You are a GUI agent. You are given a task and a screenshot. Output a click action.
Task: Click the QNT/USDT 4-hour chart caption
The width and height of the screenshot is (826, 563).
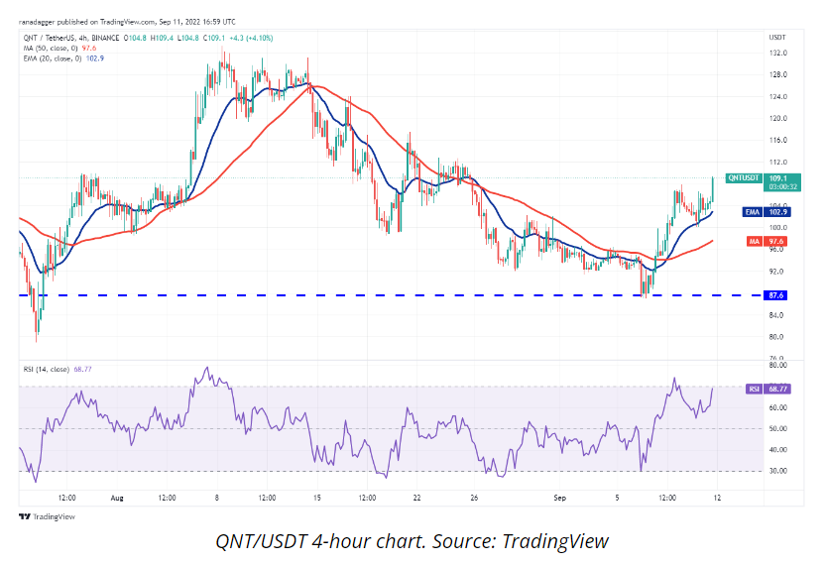tap(412, 541)
